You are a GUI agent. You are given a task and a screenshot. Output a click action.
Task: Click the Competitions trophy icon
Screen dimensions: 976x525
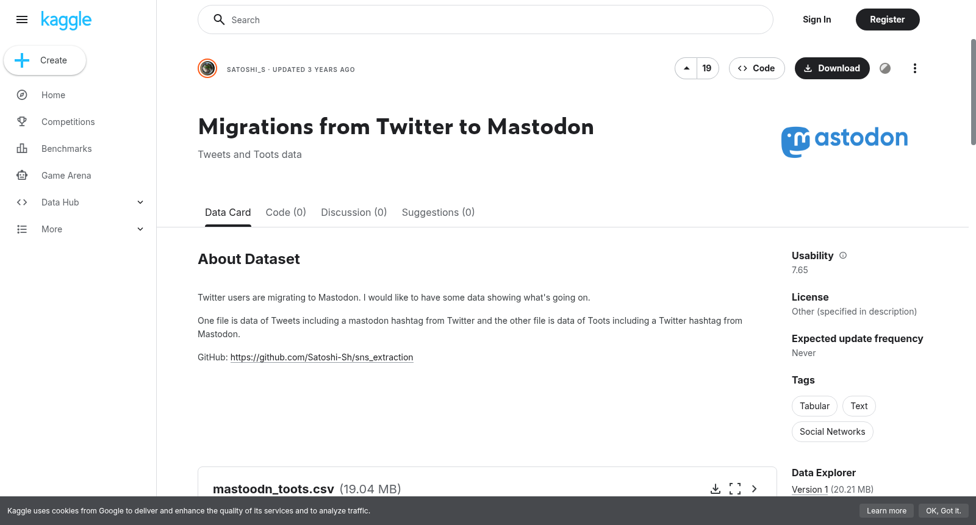point(22,122)
